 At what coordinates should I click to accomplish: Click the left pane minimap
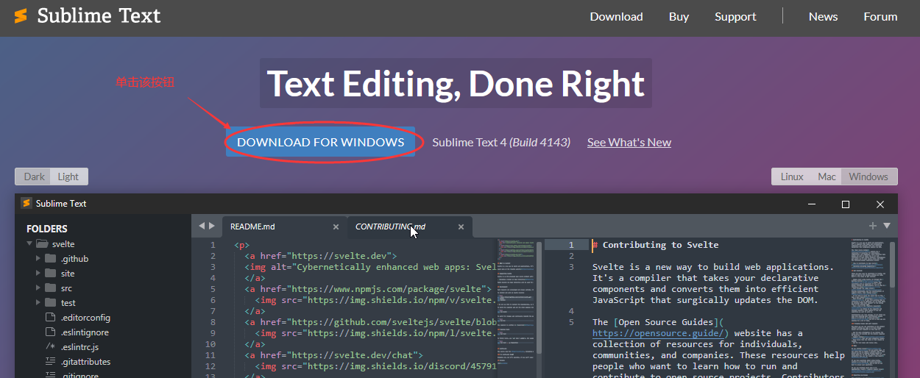pyautogui.click(x=517, y=307)
